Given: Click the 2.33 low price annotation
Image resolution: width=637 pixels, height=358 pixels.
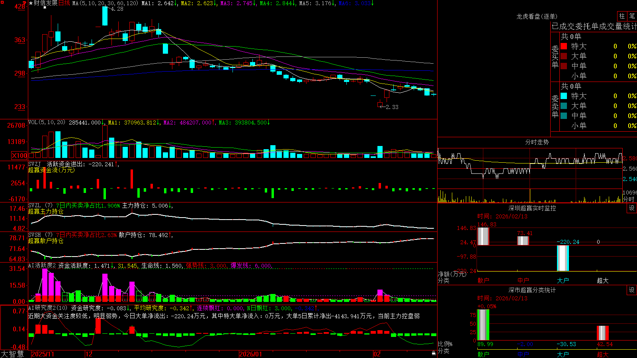Looking at the screenshot, I should pyautogui.click(x=392, y=107).
